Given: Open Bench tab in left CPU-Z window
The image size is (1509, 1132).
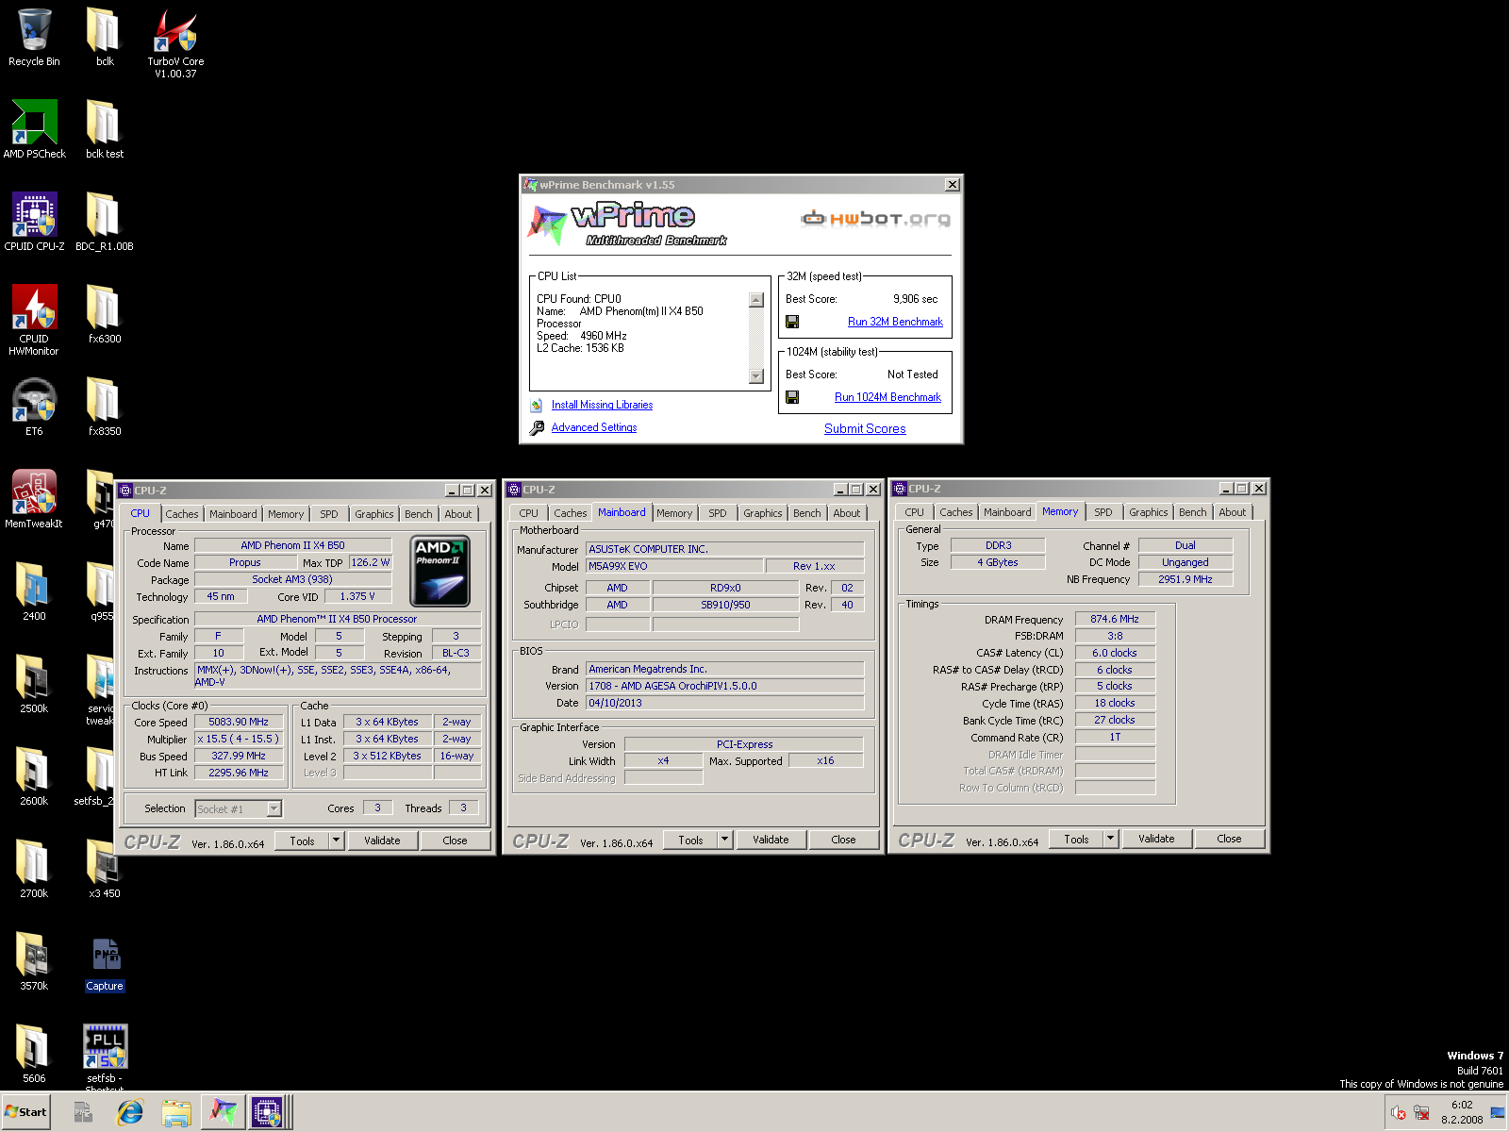Looking at the screenshot, I should tap(419, 514).
